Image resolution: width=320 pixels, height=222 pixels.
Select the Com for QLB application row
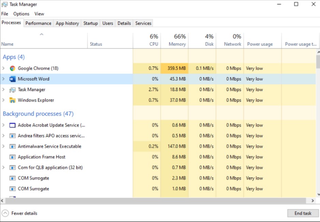pos(51,167)
